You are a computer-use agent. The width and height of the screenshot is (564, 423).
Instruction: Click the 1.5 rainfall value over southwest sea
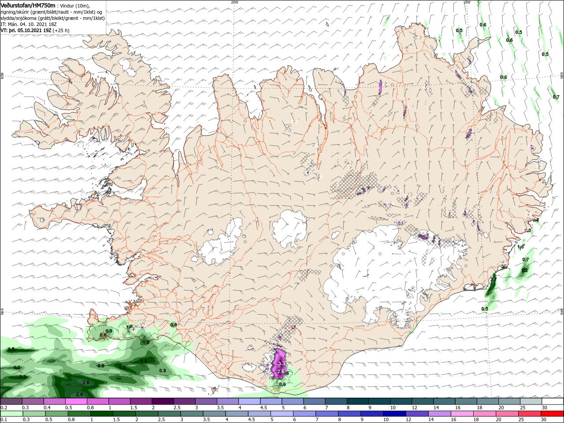pyautogui.click(x=11, y=349)
